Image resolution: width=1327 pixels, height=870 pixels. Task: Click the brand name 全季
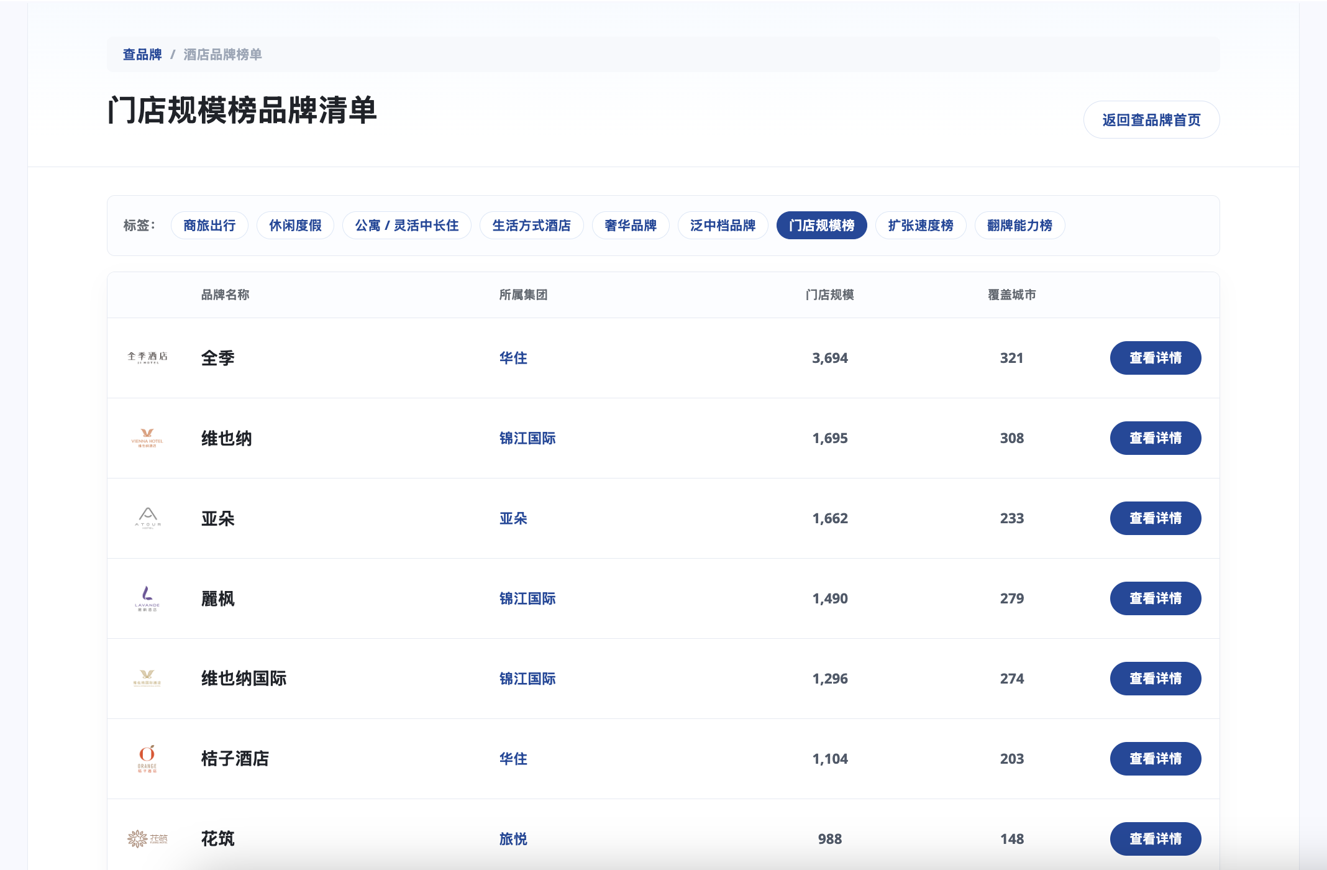click(x=218, y=358)
